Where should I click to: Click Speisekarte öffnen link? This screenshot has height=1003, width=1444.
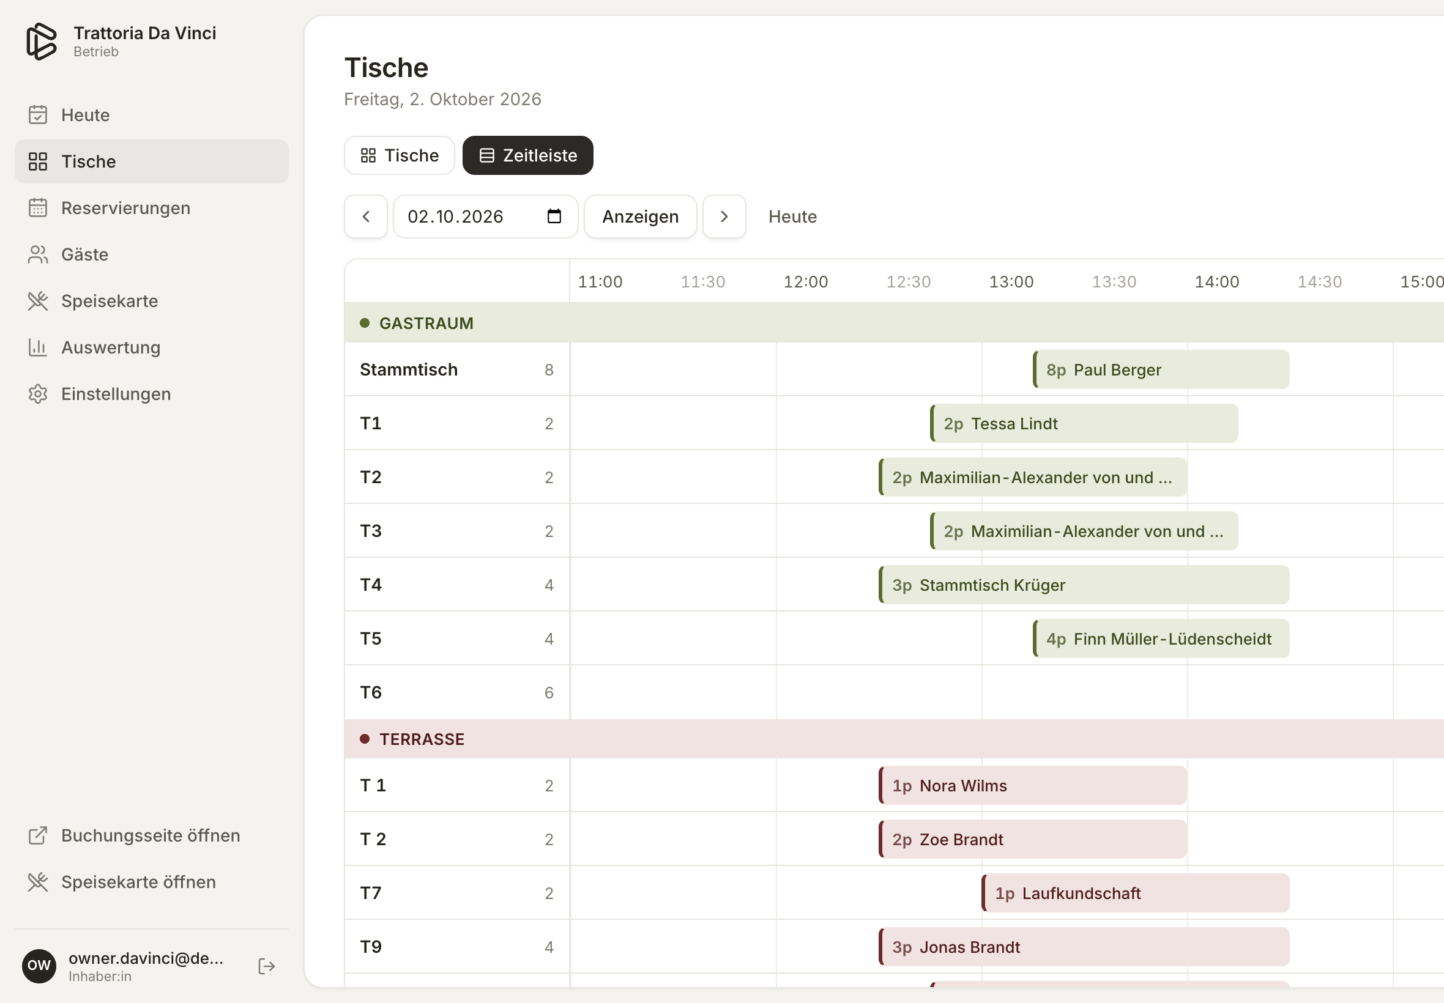[x=151, y=882]
